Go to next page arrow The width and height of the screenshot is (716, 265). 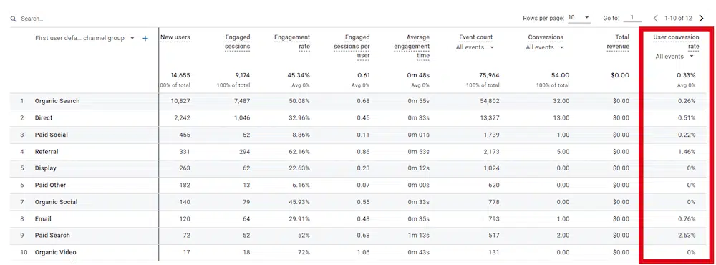click(702, 19)
